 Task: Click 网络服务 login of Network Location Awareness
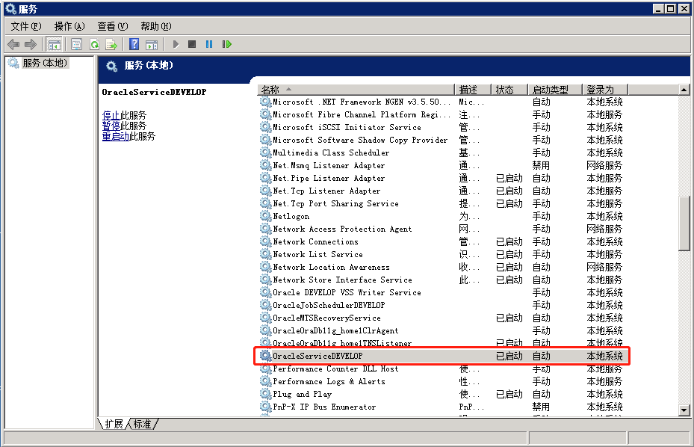click(x=604, y=267)
